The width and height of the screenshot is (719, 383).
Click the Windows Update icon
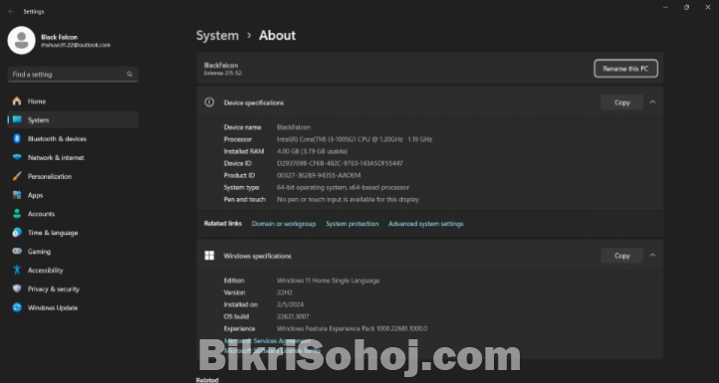(17, 307)
